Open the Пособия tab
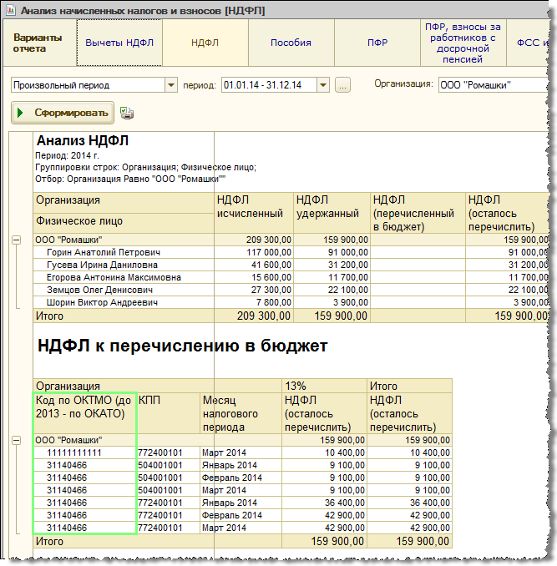This screenshot has height=566, width=557. coord(291,43)
